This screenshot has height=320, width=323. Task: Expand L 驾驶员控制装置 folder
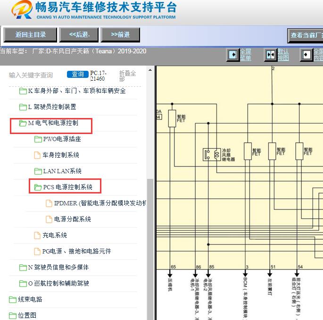(x=52, y=107)
